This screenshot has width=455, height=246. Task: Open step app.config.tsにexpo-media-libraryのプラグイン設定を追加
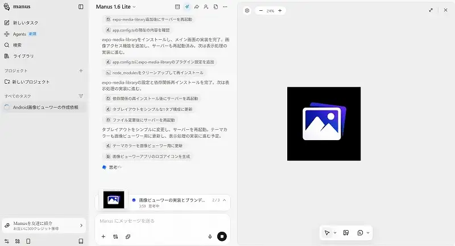[160, 62]
